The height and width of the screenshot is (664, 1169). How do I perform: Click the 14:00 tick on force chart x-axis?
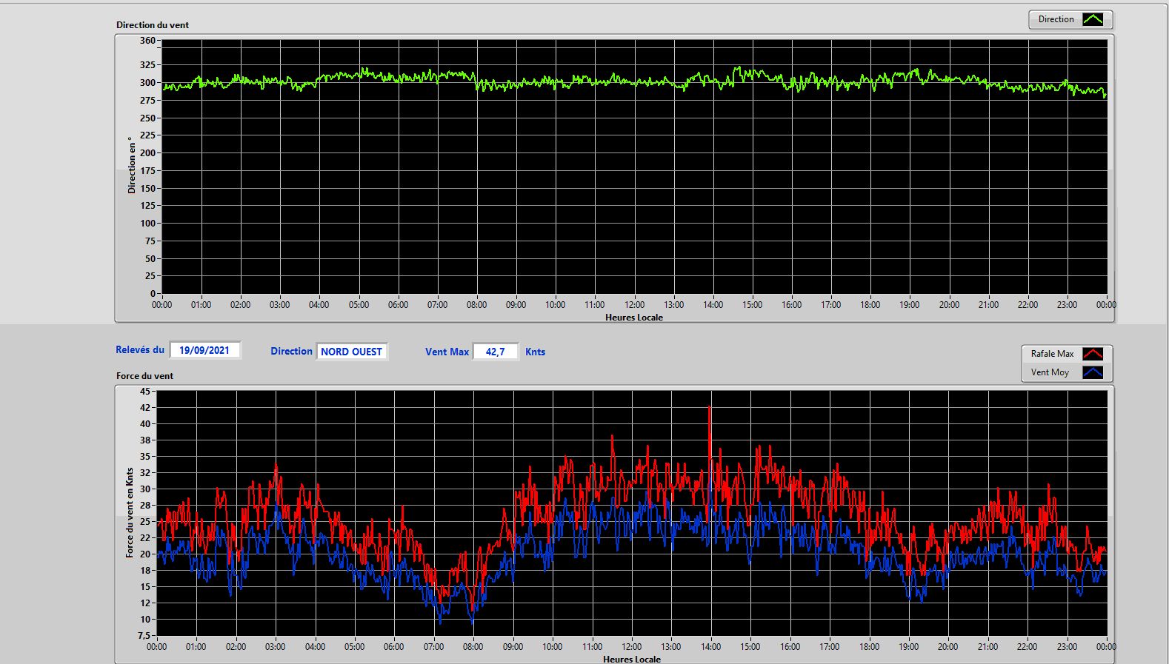point(711,647)
